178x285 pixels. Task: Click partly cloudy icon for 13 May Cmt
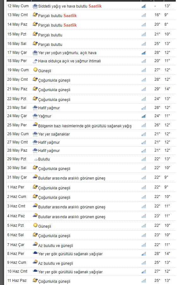coord(35,15)
